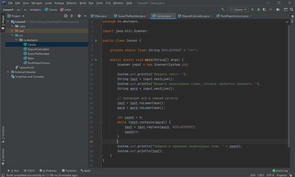Image resolution: width=295 pixels, height=177 pixels.
Task: Hide the Project panel with minus icon
Action: 85,16
